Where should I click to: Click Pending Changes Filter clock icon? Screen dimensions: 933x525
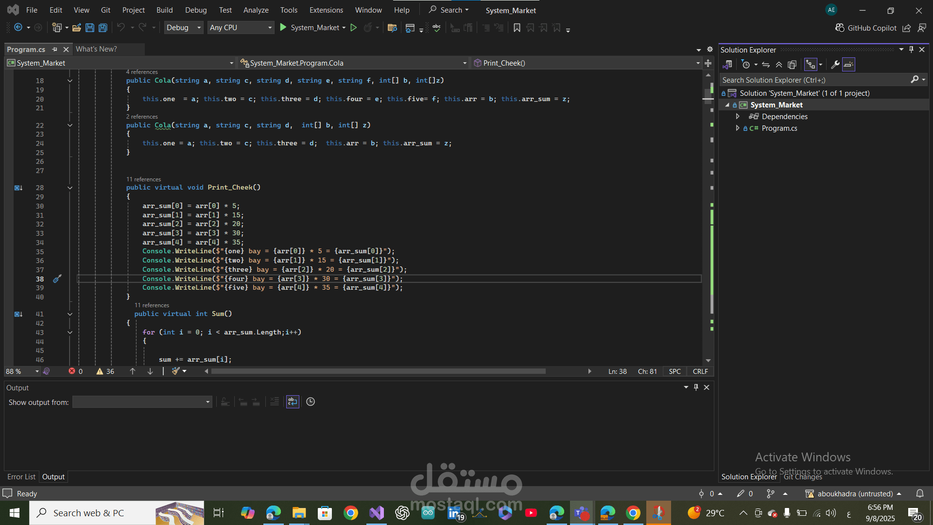746,65
